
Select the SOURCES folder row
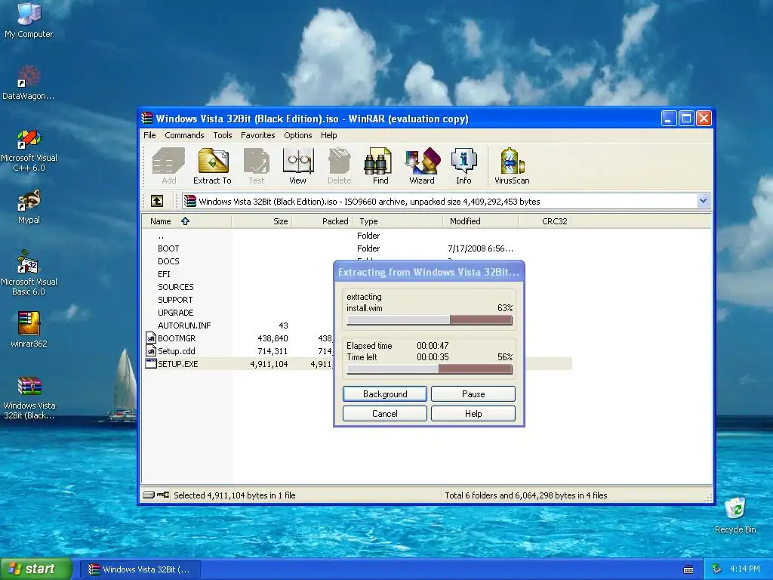coord(175,286)
